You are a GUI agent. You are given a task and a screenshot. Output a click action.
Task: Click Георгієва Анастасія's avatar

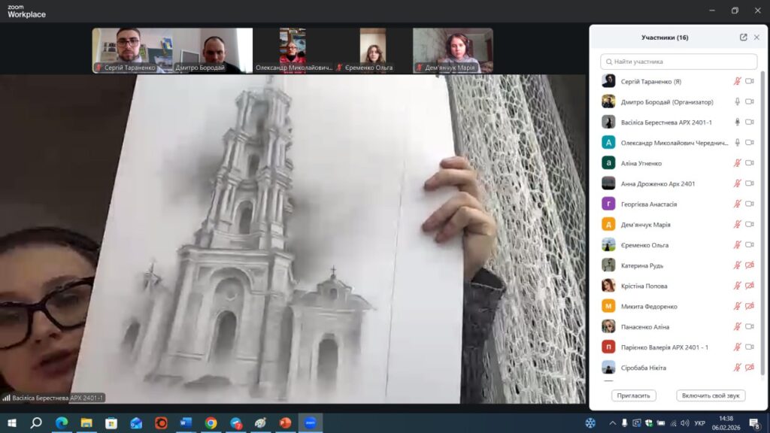[608, 204]
